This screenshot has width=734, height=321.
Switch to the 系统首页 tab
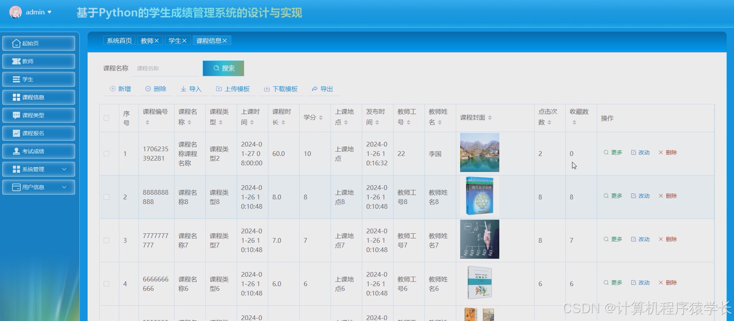coord(119,41)
